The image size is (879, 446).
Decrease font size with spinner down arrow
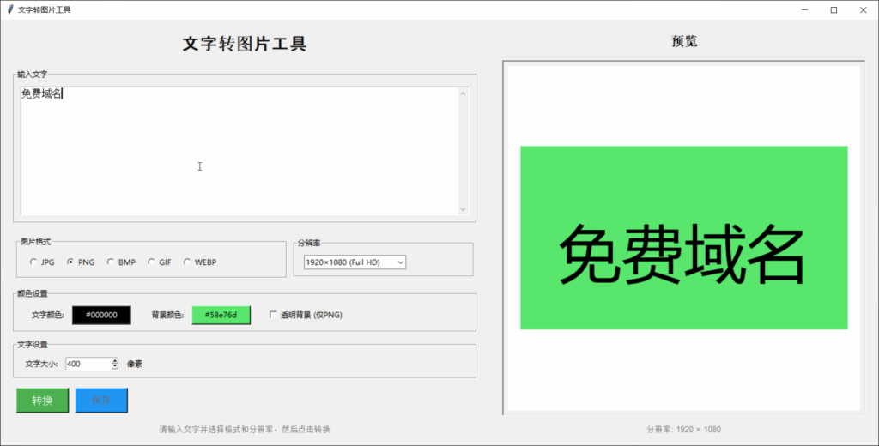[x=115, y=366]
